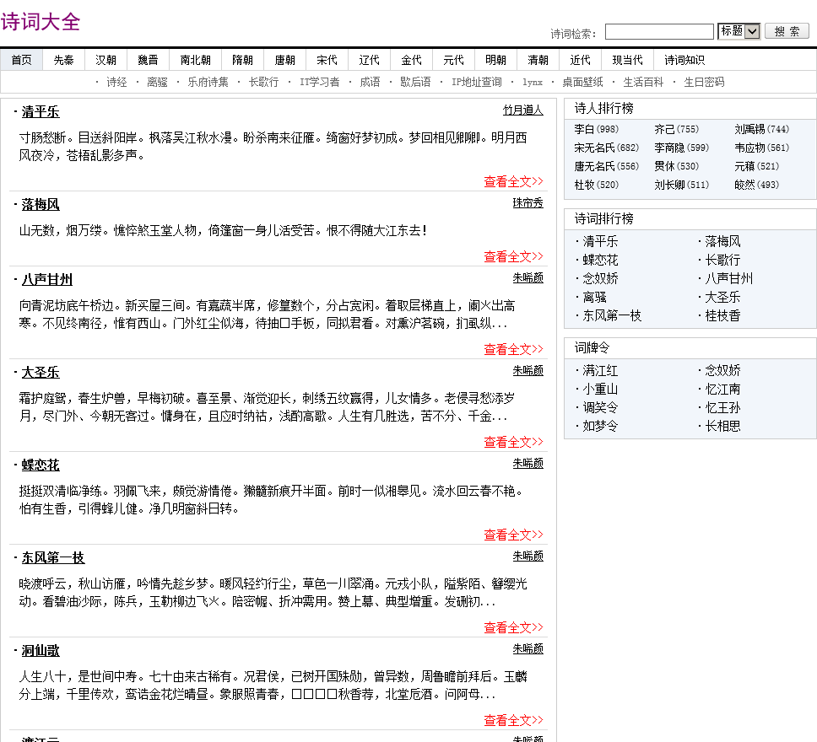This screenshot has height=742, width=817.
Task: Open the 生日密码 link
Action: tap(704, 83)
